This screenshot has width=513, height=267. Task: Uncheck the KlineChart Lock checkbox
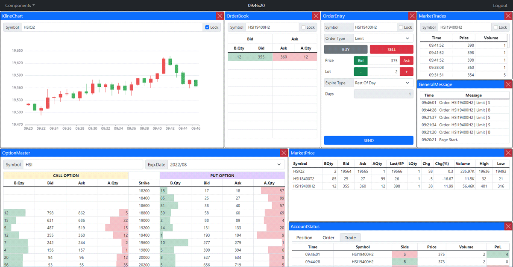[x=207, y=27]
